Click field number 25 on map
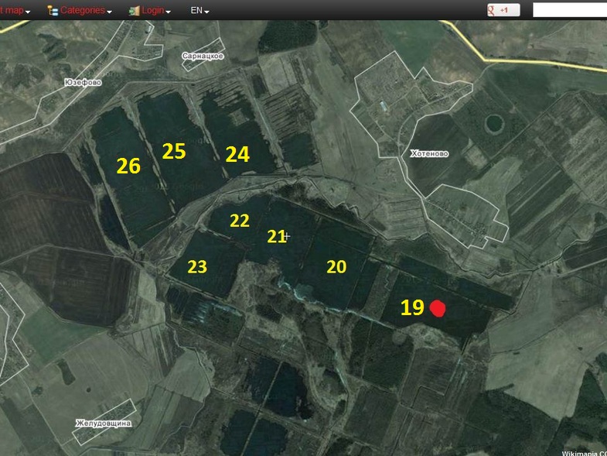 click(x=174, y=152)
